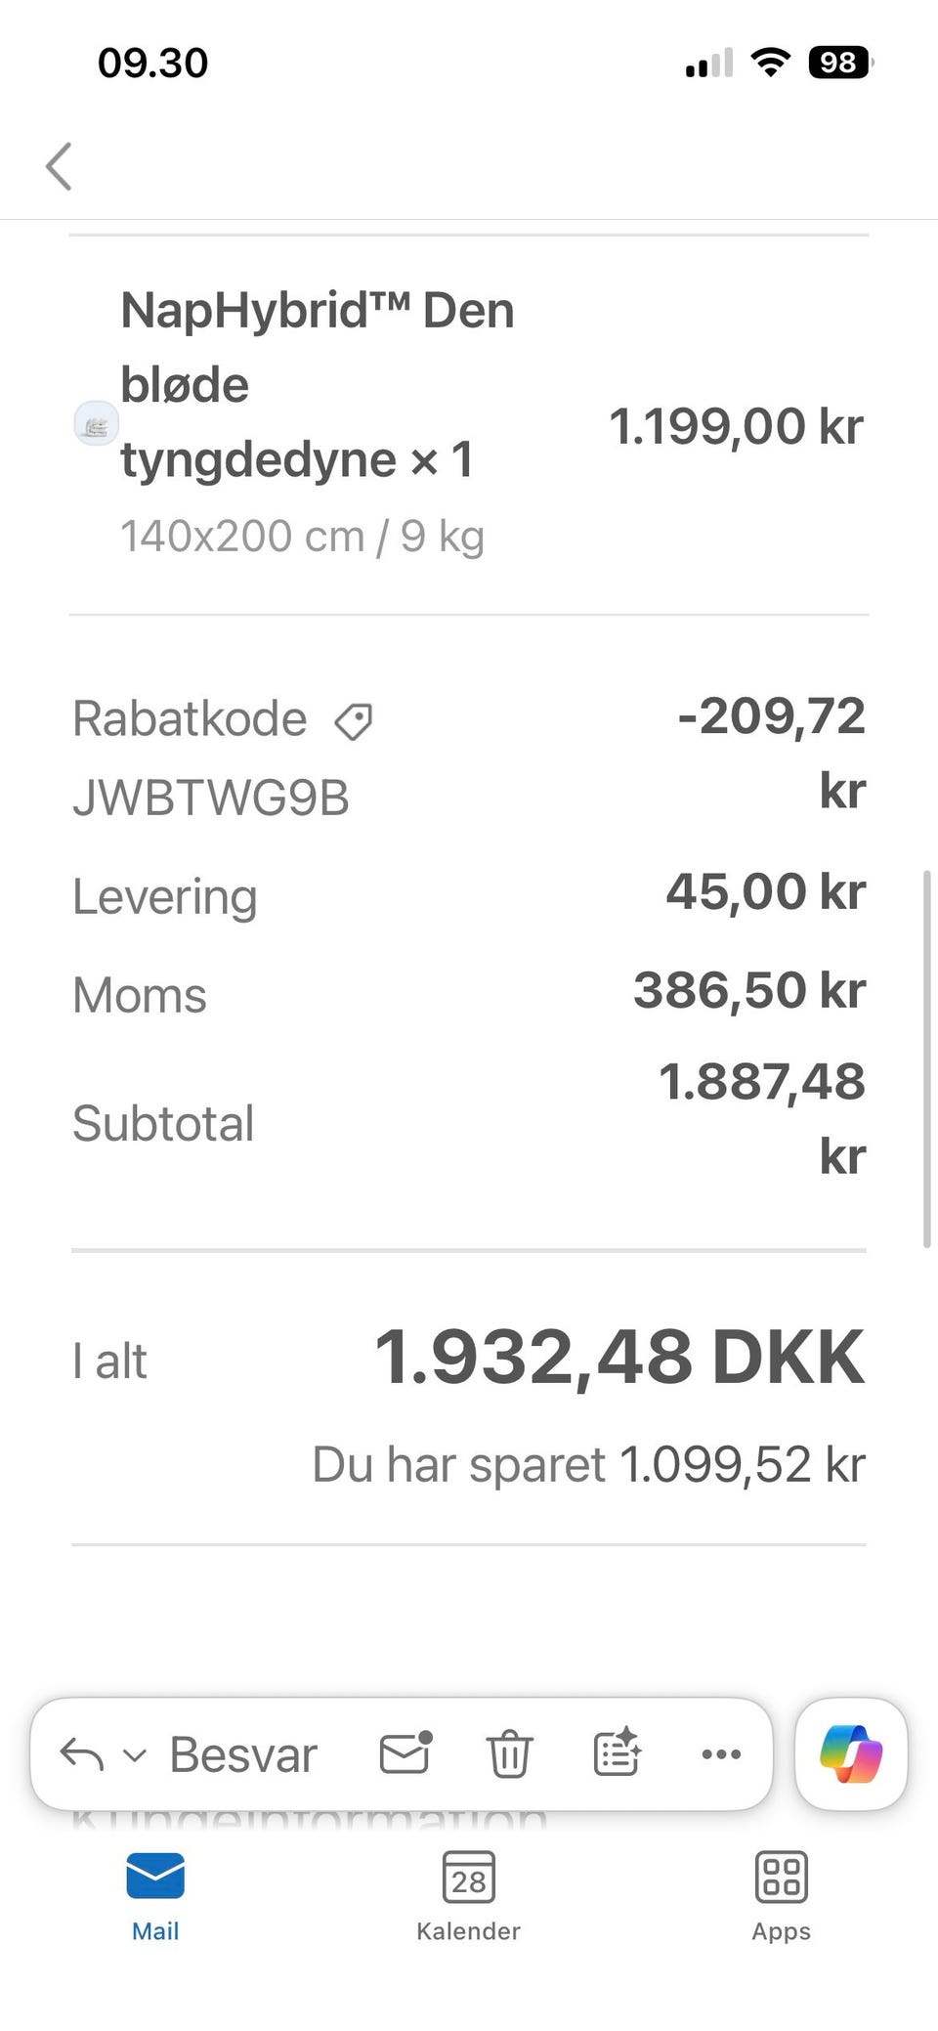The width and height of the screenshot is (938, 2031).
Task: Tap the discount code JWBTWG9B
Action: (x=211, y=798)
